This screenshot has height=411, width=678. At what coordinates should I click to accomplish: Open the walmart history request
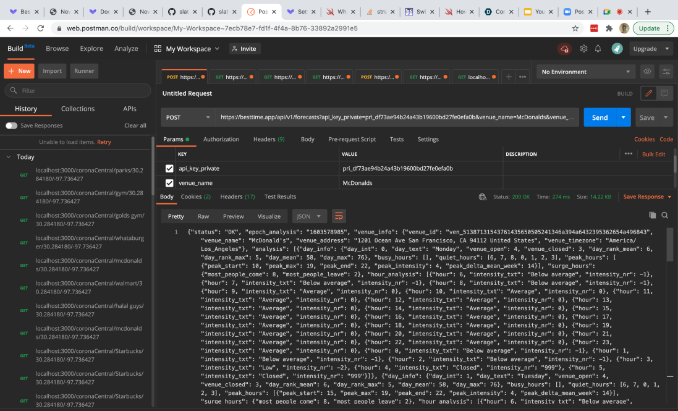point(90,287)
